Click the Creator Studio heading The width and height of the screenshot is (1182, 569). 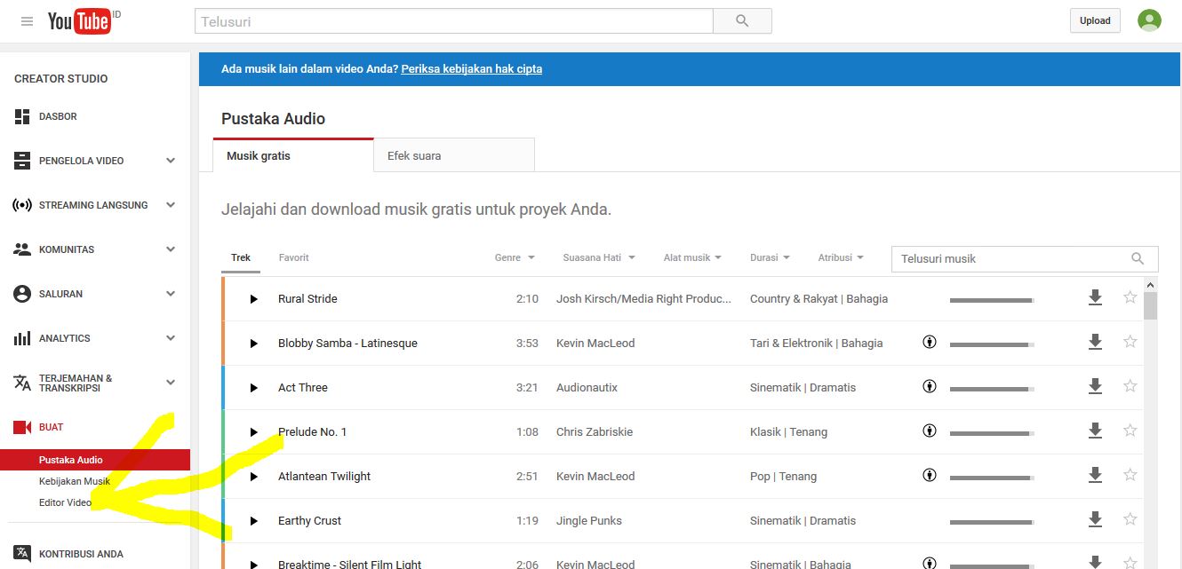tap(60, 78)
